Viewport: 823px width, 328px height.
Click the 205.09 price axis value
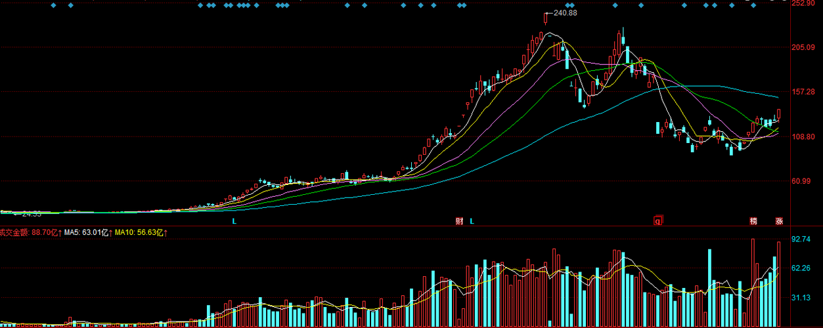click(804, 48)
